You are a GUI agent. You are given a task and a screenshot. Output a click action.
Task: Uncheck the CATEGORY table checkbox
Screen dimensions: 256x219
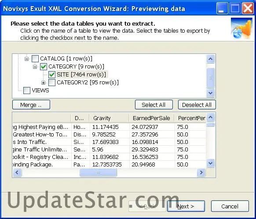44,67
